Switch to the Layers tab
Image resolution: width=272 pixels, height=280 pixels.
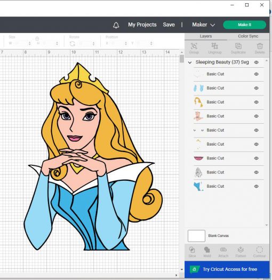pyautogui.click(x=206, y=36)
